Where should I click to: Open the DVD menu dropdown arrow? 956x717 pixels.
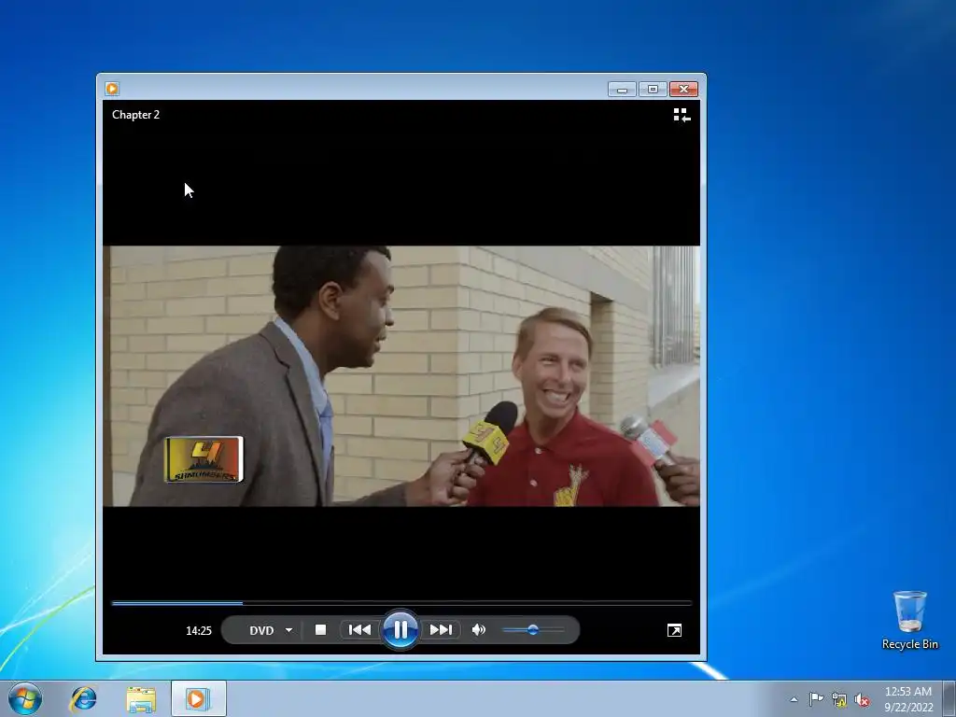pos(289,630)
